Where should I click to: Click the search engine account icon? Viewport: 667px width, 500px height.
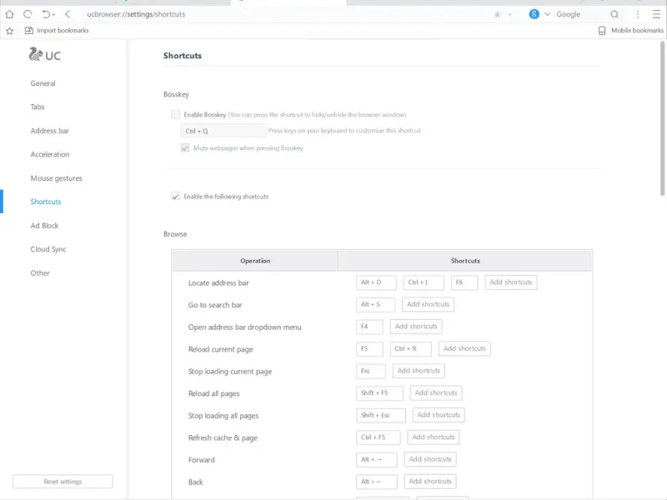click(534, 14)
